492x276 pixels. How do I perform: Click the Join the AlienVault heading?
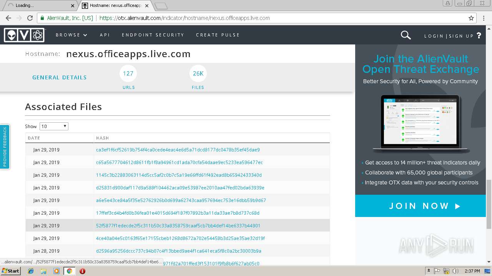pyautogui.click(x=421, y=64)
